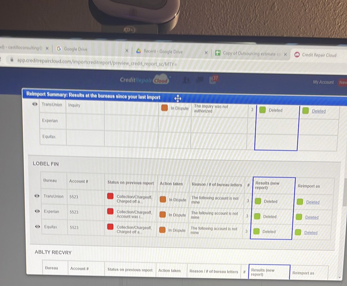
Task: Switch to Copy of Outsourcing estimate tab
Action: tap(252, 53)
